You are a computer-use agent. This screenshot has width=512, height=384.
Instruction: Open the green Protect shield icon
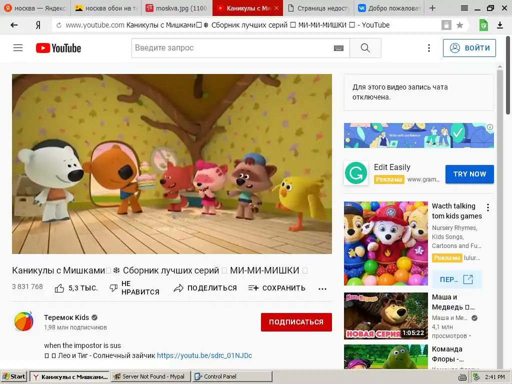(x=483, y=25)
